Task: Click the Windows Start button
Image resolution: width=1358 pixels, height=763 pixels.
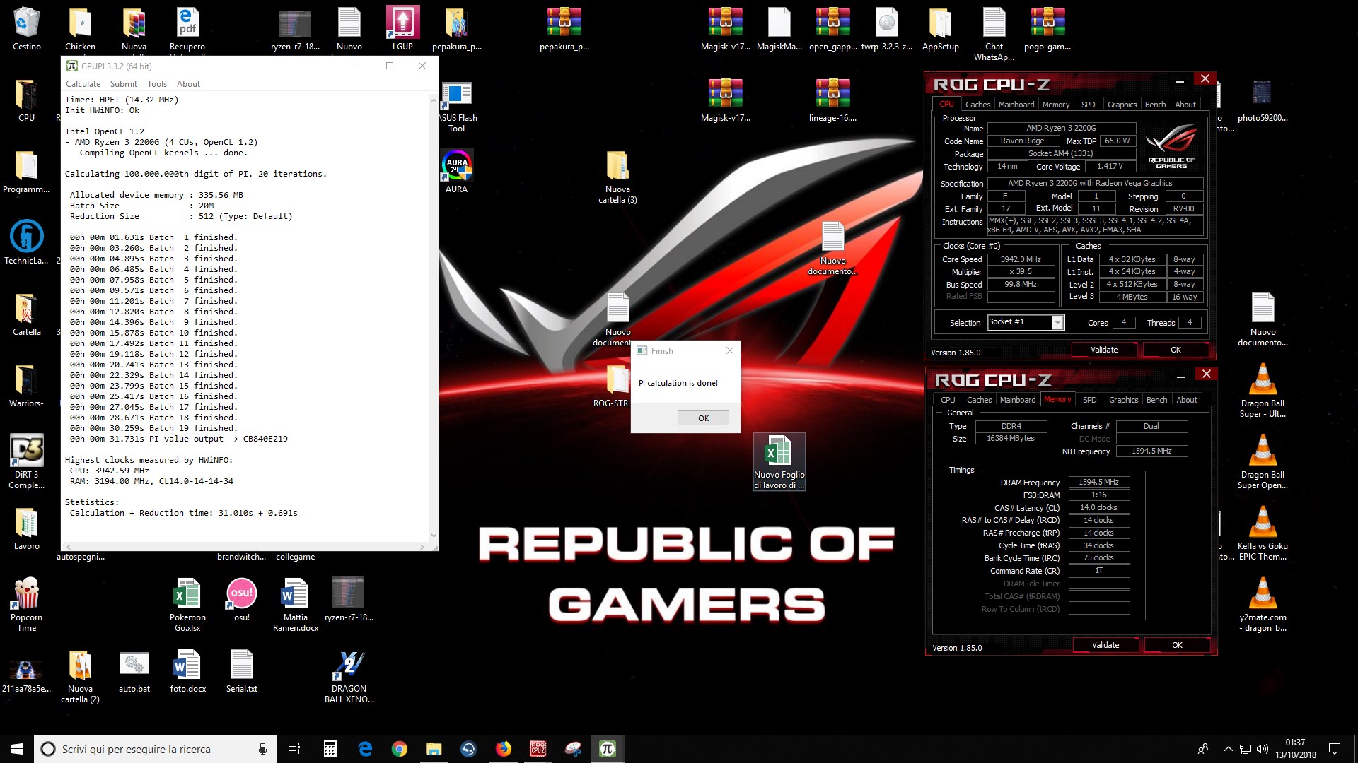Action: 17,749
